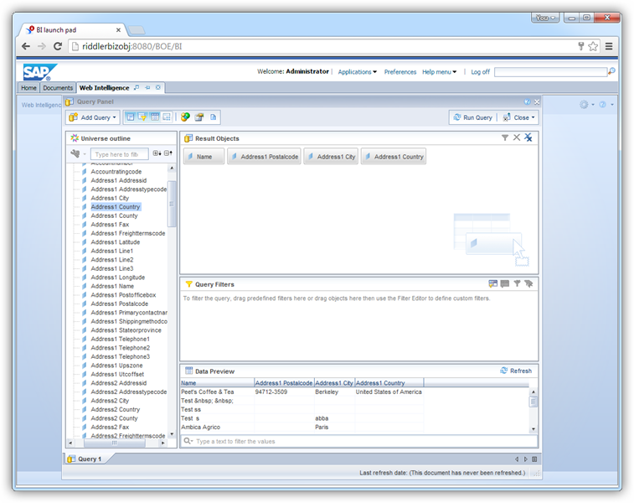Click the collapse all icon in Universe outline
Image resolution: width=634 pixels, height=503 pixels.
[168, 154]
